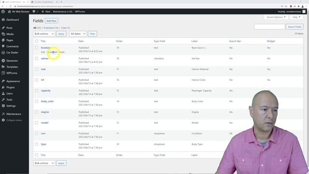Check the type row checkbox

point(37,144)
